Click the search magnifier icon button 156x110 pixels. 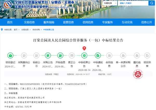coord(151,3)
